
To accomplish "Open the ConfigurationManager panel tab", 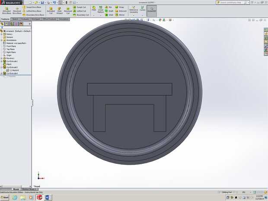I will click(11, 24).
